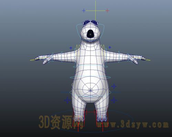
Task: Click the belly button center
Action: pyautogui.click(x=90, y=90)
